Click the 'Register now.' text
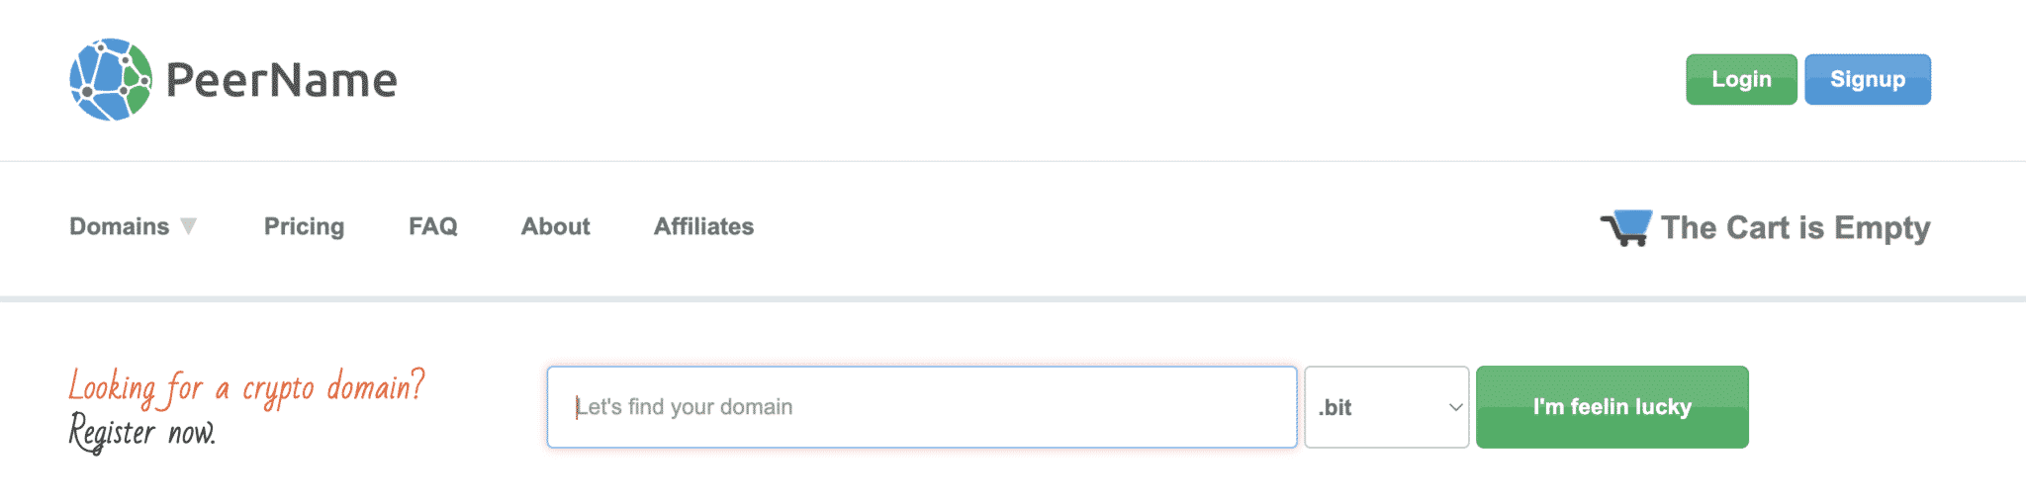 pos(142,432)
